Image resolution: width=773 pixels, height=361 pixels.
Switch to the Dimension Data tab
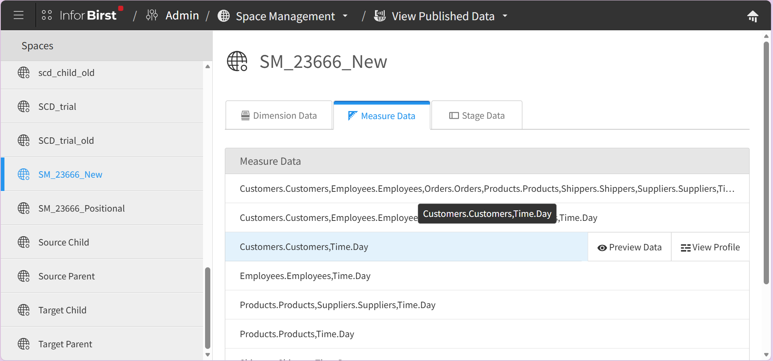pos(279,115)
